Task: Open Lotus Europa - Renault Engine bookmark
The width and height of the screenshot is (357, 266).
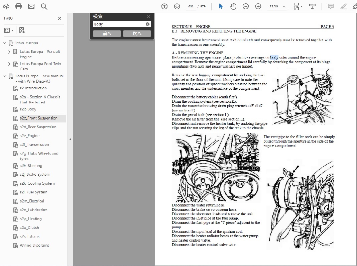Action: coord(40,54)
